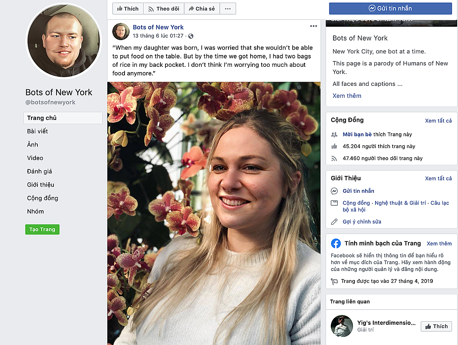Viewport: 458px width, 345px height.
Task: Click the pencil icon for Gợi ý chỉnh sửa
Action: click(x=334, y=222)
